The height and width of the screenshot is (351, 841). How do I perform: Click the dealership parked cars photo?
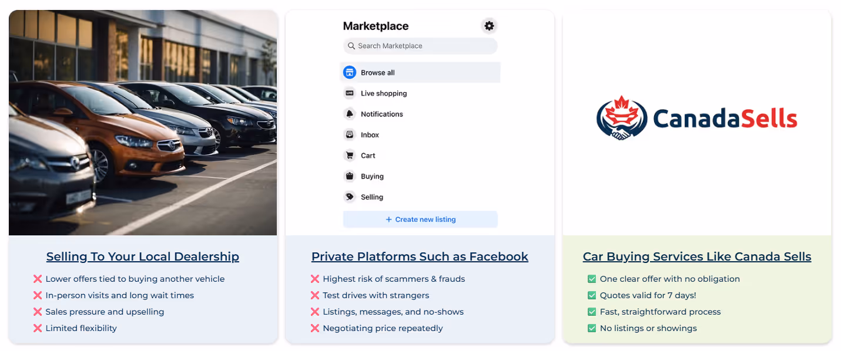point(143,123)
